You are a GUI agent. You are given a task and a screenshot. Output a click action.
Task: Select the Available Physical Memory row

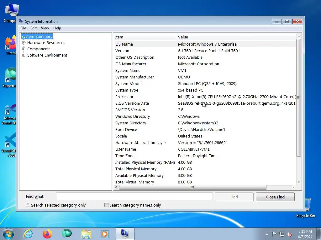(x=205, y=176)
